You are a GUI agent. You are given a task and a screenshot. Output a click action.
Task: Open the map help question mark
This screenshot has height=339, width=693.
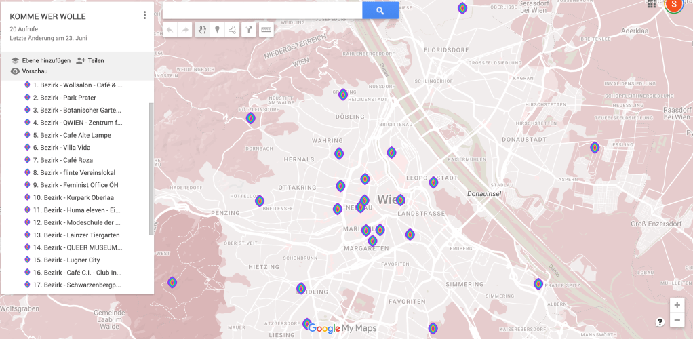[x=660, y=322]
